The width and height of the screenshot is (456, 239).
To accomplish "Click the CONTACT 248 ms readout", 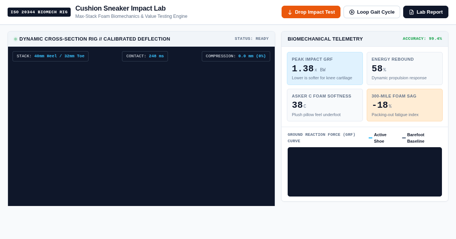I will 145,56.
